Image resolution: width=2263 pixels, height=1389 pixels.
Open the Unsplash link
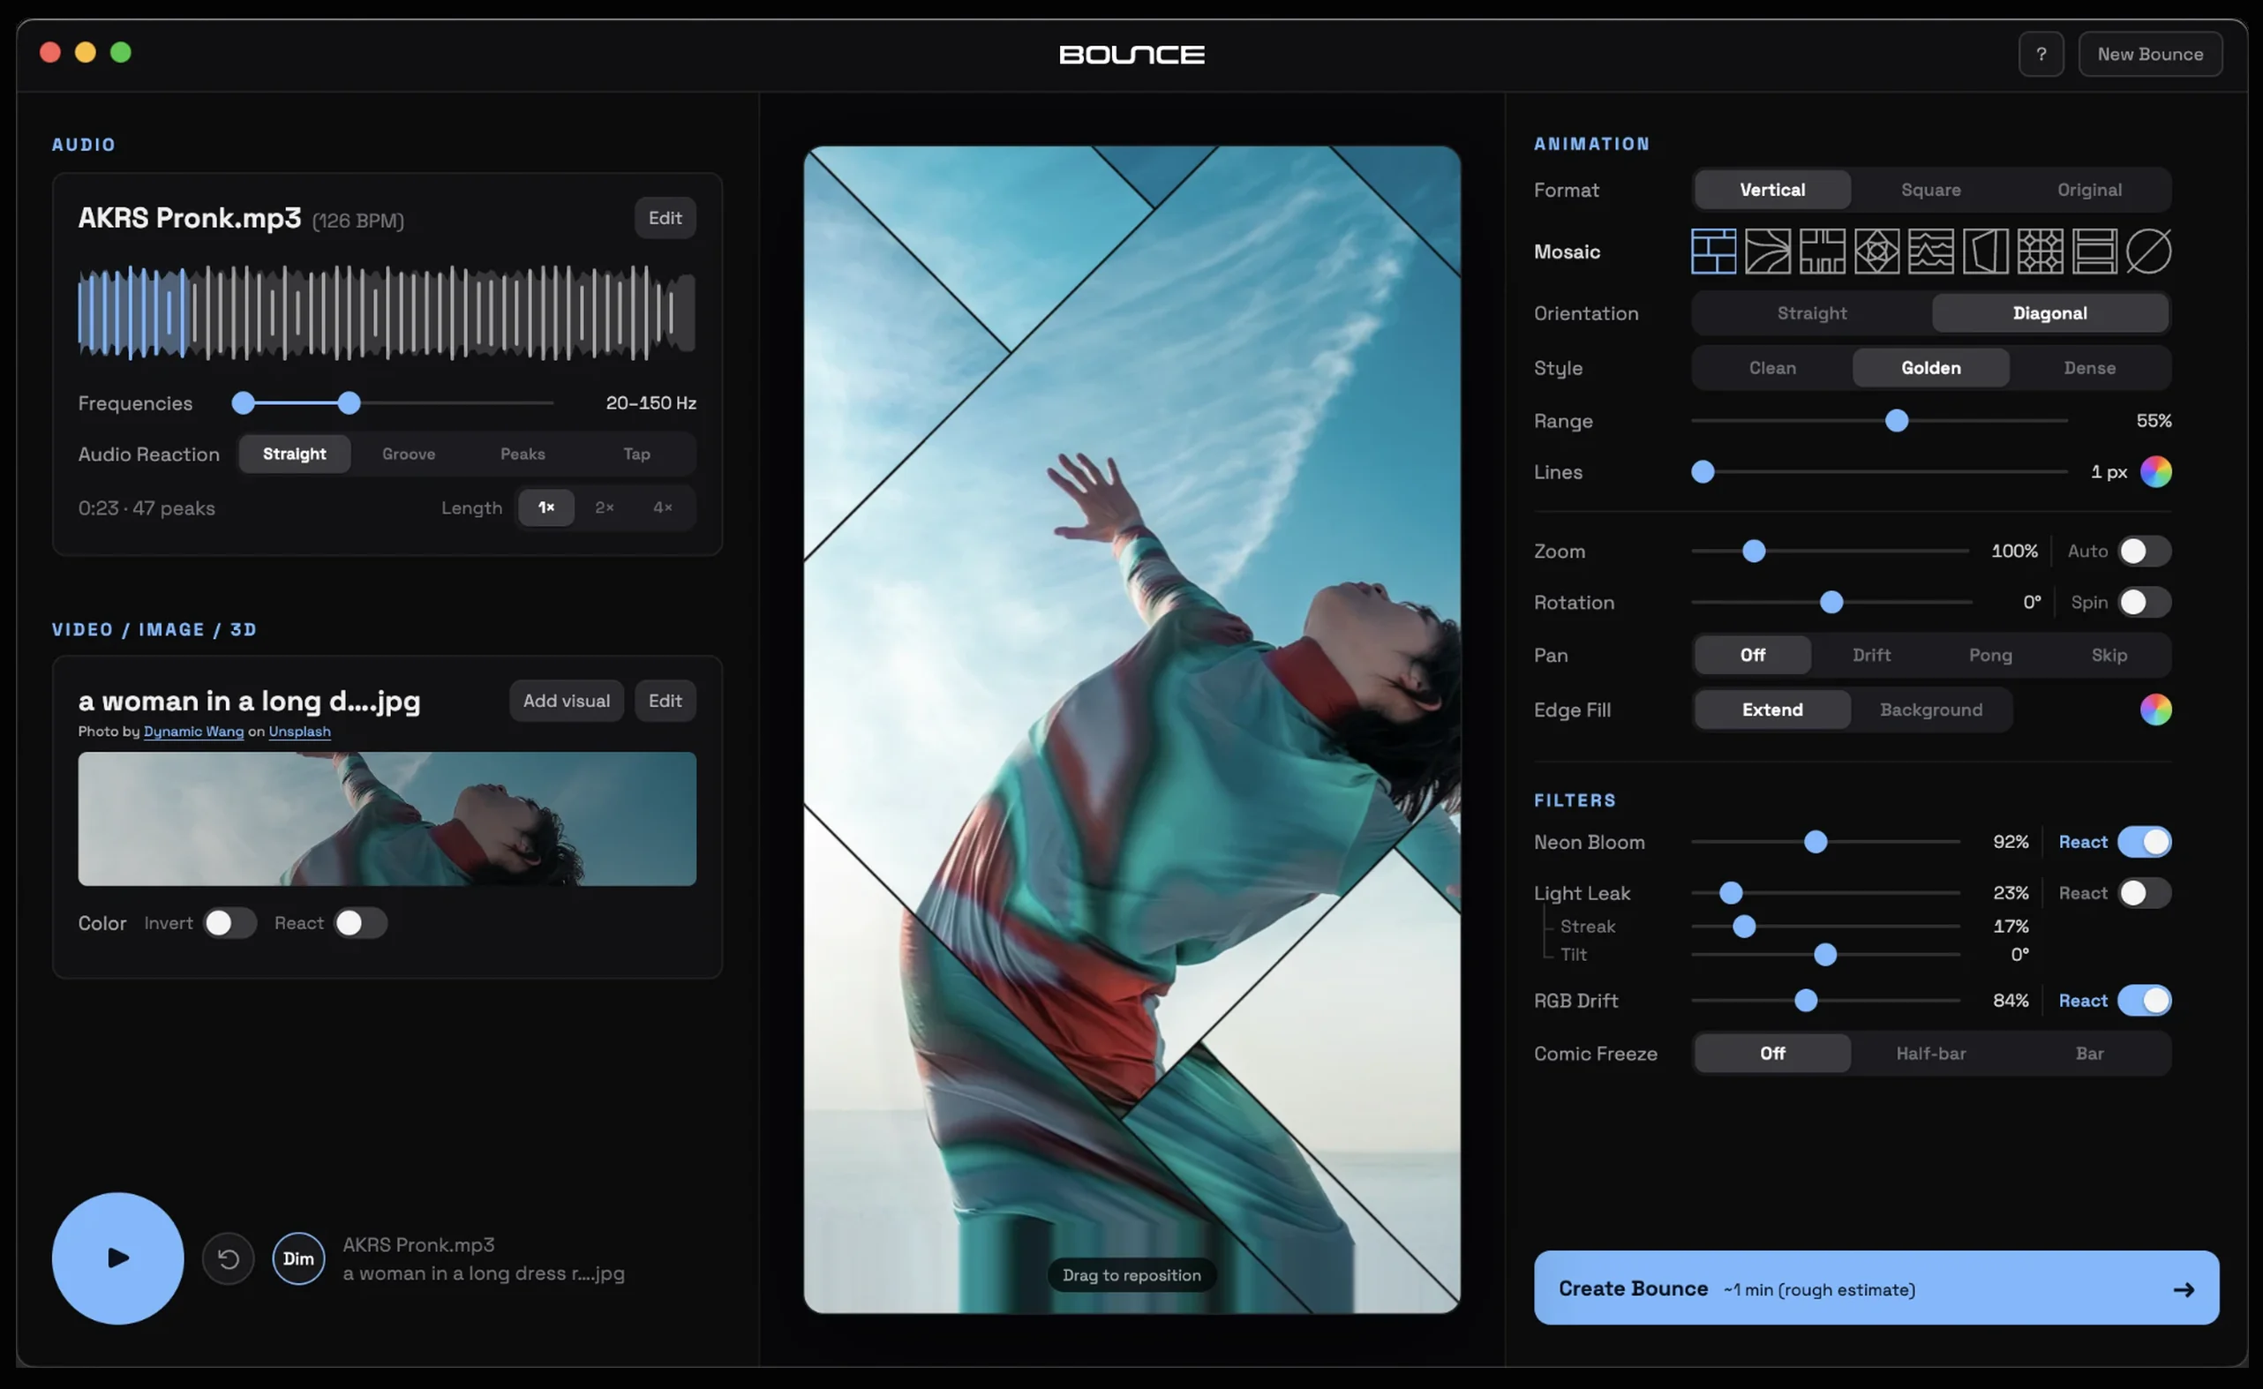coord(299,732)
